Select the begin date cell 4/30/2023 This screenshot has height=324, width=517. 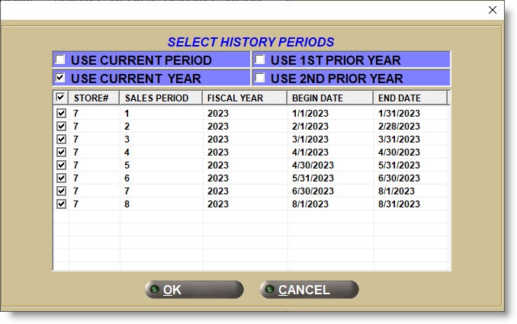[x=313, y=165]
